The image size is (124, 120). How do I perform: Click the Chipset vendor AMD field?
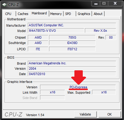(38, 37)
